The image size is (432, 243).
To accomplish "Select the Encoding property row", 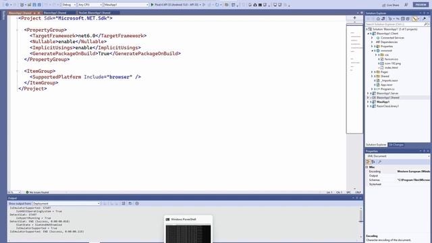I will click(x=398, y=171).
